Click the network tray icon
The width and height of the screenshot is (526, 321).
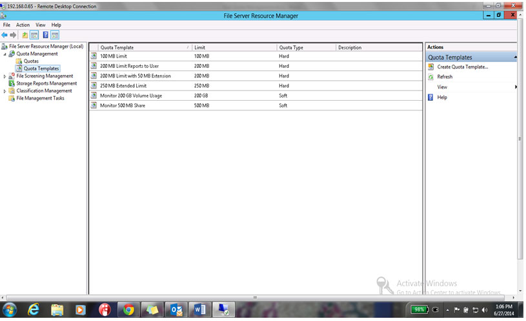(x=475, y=310)
